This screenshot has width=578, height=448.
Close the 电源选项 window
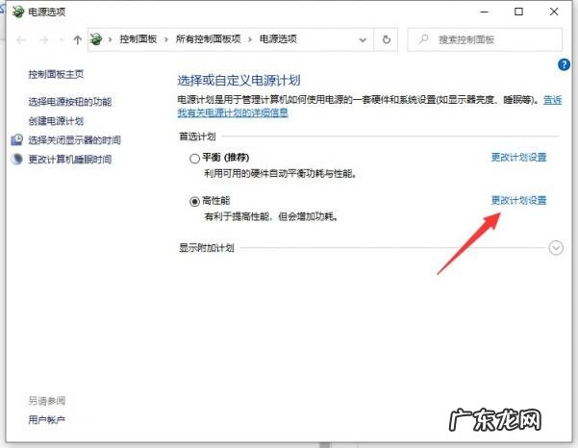[553, 12]
